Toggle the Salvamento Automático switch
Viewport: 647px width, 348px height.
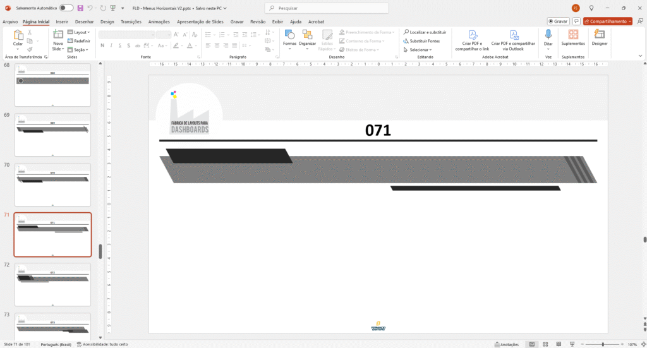(x=66, y=8)
